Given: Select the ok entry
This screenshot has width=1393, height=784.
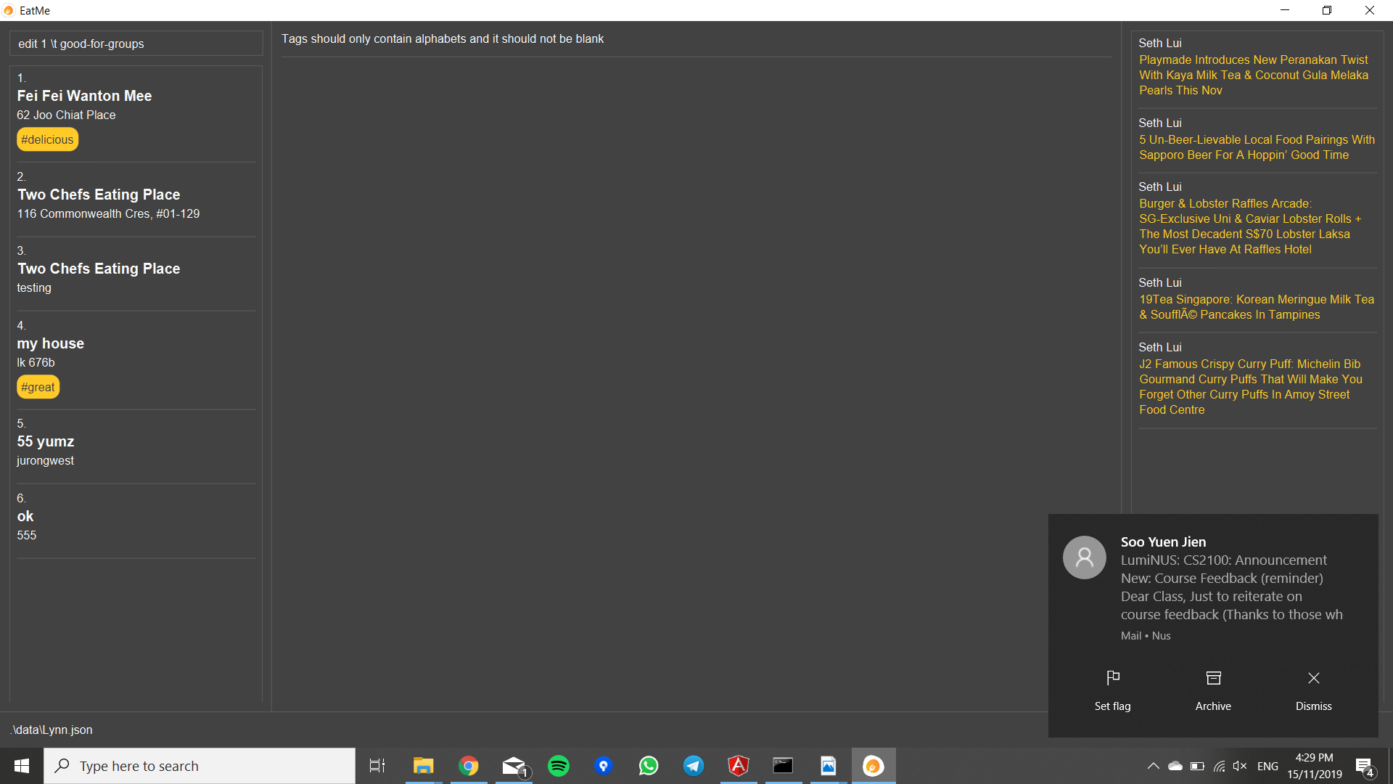Looking at the screenshot, I should (x=136, y=521).
